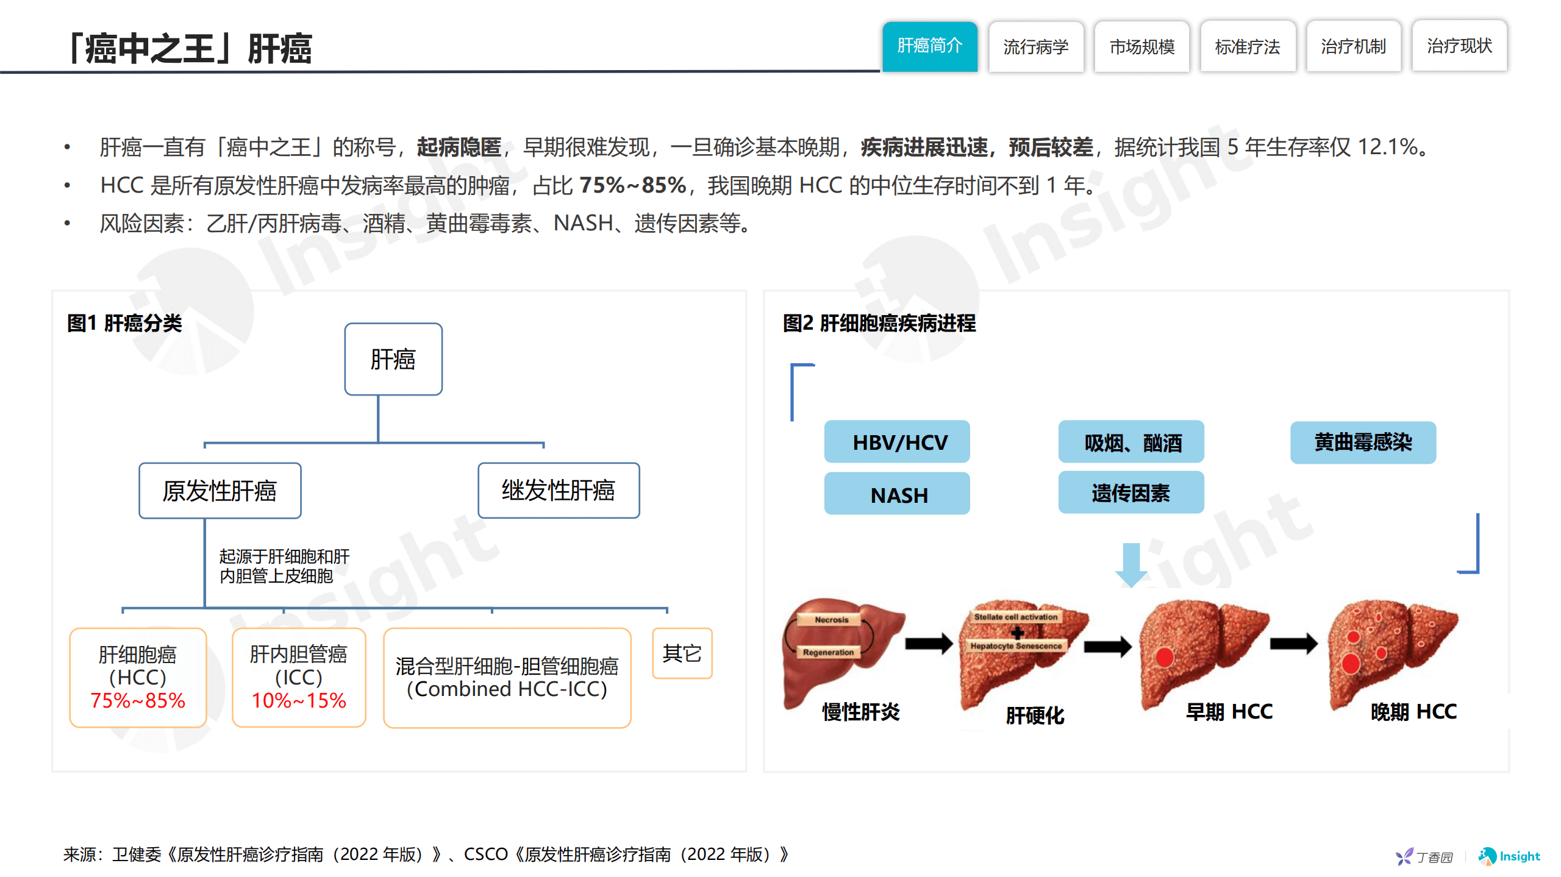Select the 治疗现状 navigation item
Screen dimensions: 1561x877
pyautogui.click(x=1459, y=46)
